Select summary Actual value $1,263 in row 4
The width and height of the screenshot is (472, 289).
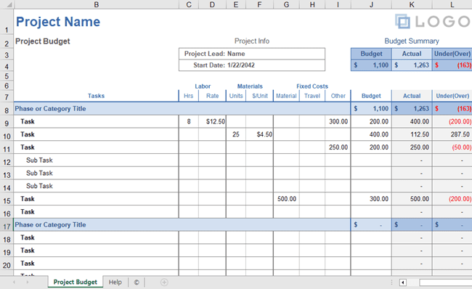(412, 65)
